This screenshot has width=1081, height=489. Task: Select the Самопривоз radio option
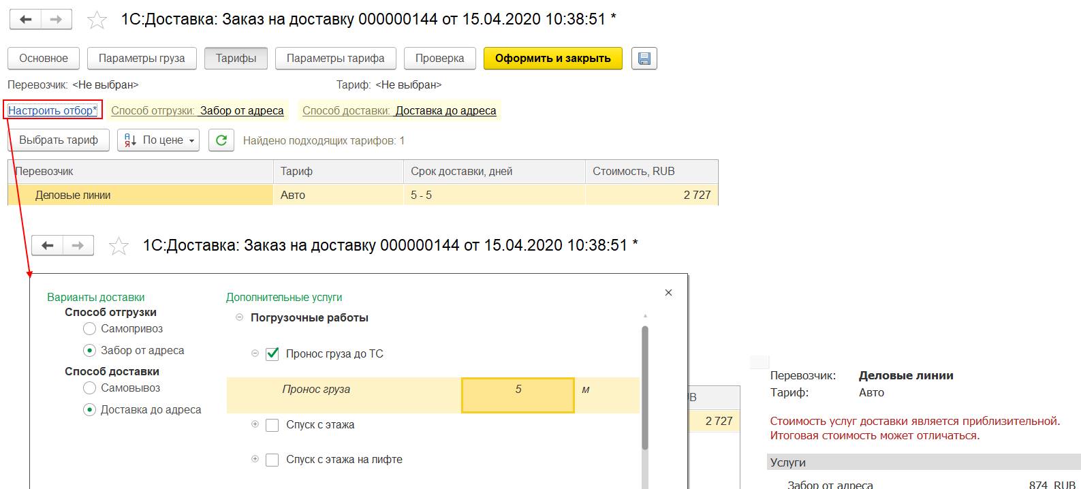tap(89, 329)
